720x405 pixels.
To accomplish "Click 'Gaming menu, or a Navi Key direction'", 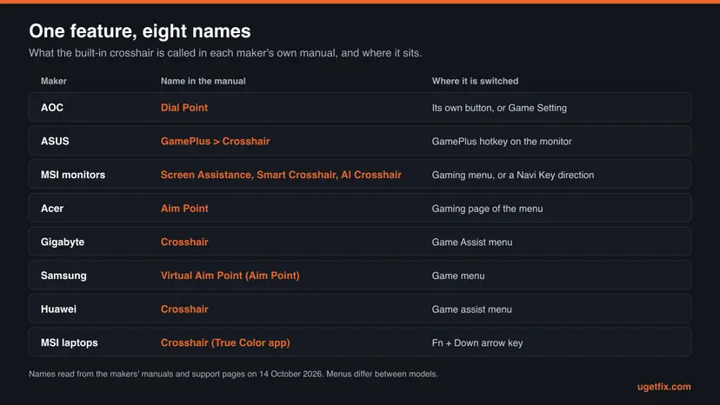I will [x=513, y=175].
